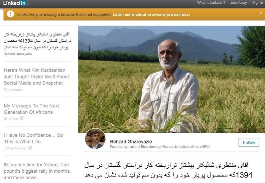Screen dimensions: 265x183
Task: Click author name Taylor Loren
Action: click(x=13, y=90)
